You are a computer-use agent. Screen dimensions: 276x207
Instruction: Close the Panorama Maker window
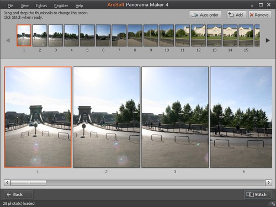tap(269, 5)
